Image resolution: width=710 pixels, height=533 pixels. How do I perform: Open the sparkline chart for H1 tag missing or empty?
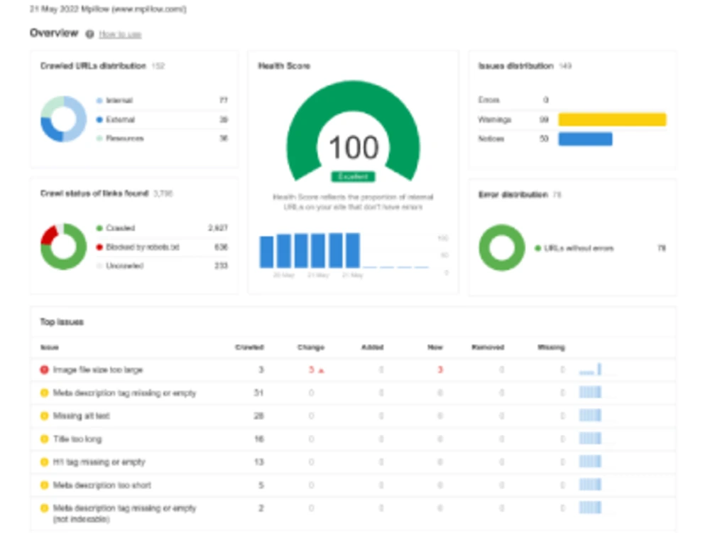tap(591, 461)
